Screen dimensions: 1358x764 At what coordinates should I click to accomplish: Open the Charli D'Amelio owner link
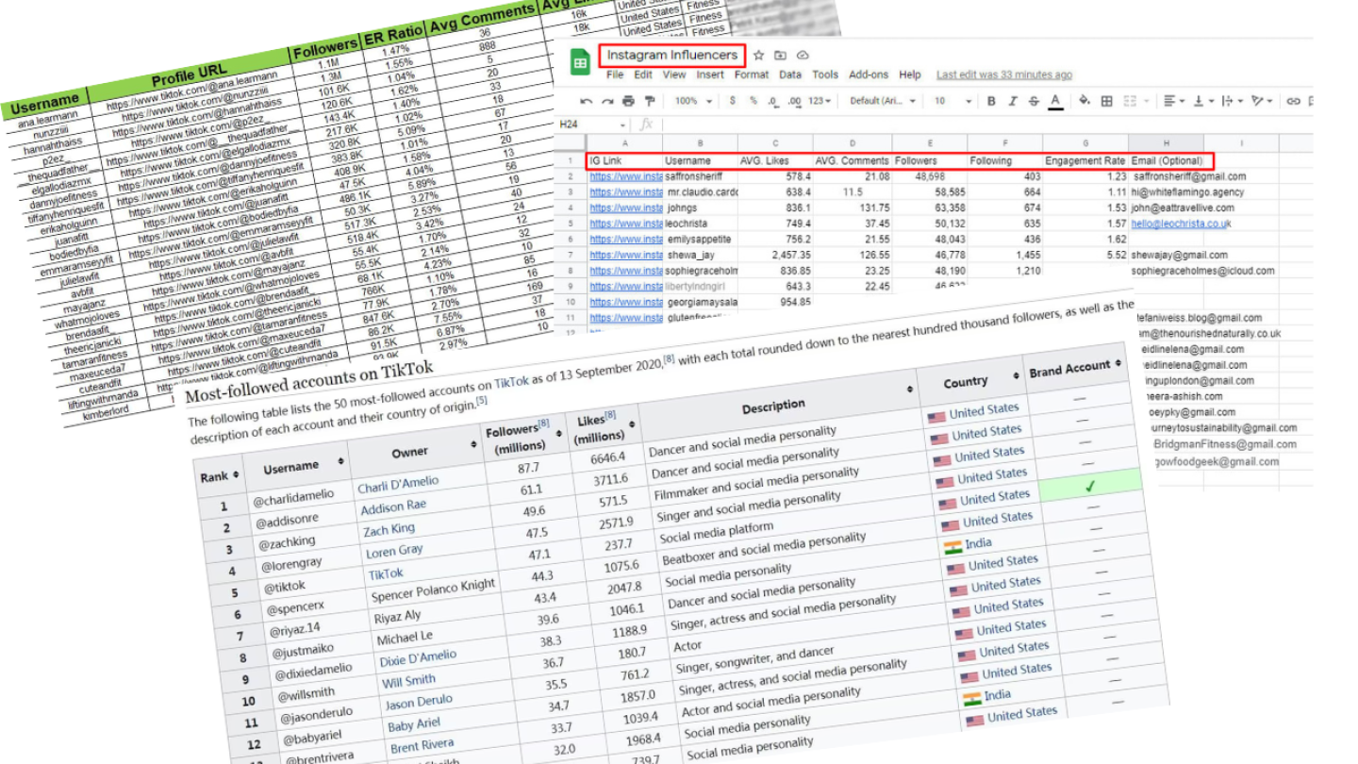[x=398, y=485]
